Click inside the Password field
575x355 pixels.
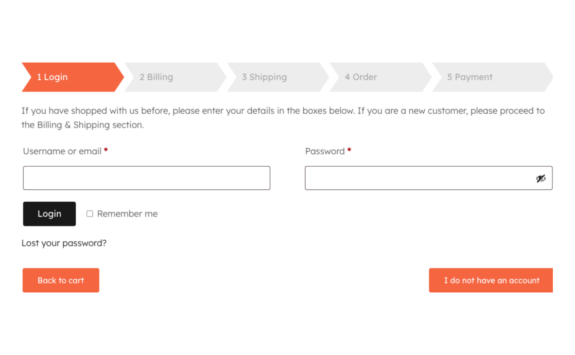[x=412, y=177]
